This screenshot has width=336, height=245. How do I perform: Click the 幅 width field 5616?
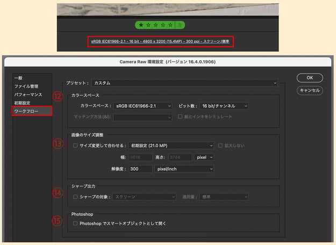tap(140, 157)
